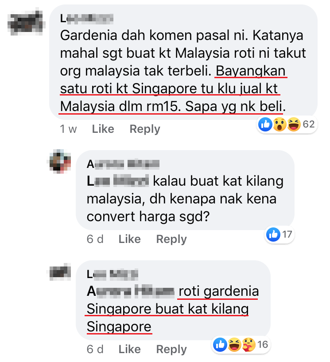Click the tagged name in the last reply
The width and height of the screenshot is (330, 362).
pyautogui.click(x=131, y=291)
